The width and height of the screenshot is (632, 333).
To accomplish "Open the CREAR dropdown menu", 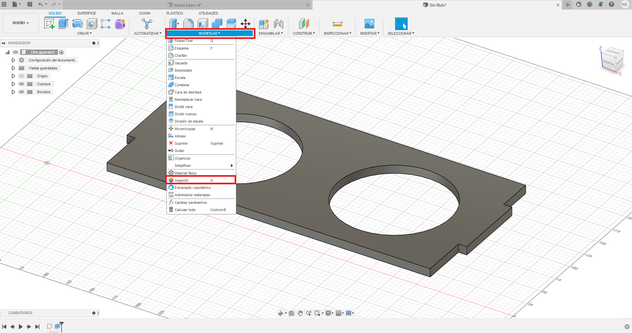I will click(84, 33).
